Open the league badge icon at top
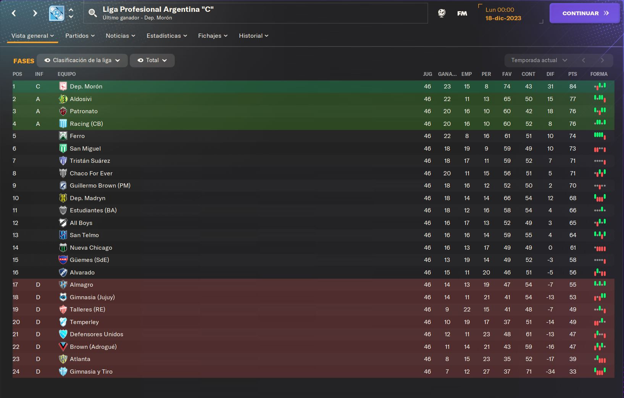Screen dimensions: 624x398 pos(56,13)
